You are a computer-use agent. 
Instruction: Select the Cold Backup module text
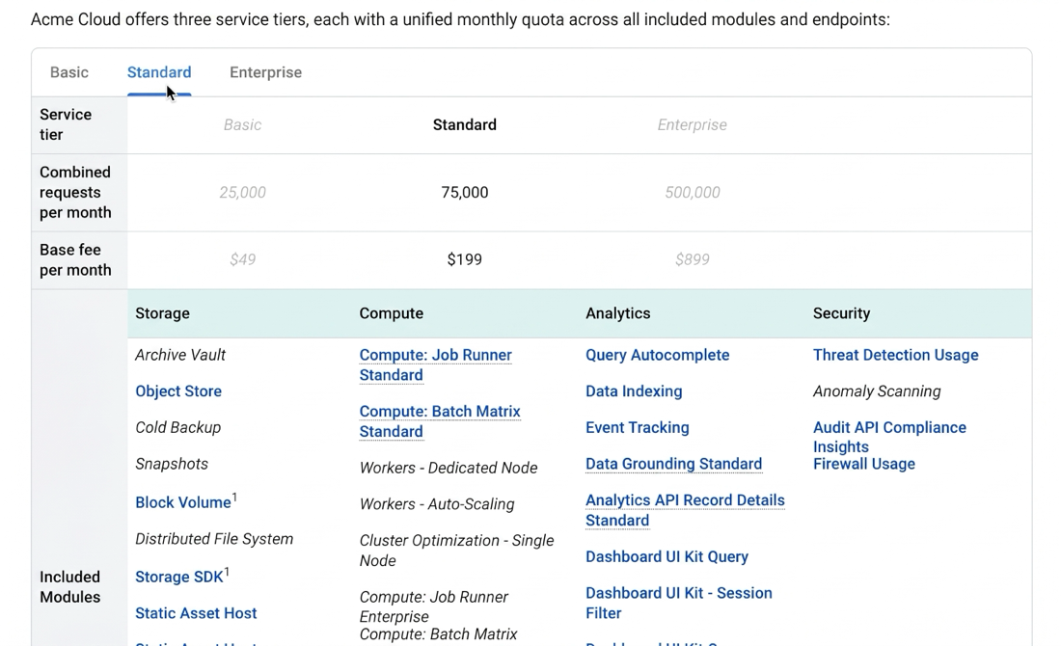[178, 427]
